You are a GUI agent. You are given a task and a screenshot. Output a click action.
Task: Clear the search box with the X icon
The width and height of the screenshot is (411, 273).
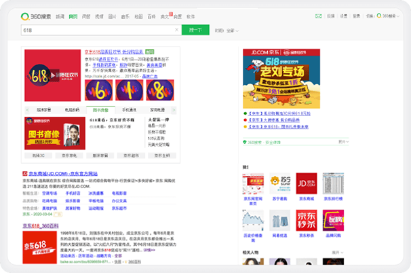pyautogui.click(x=176, y=30)
